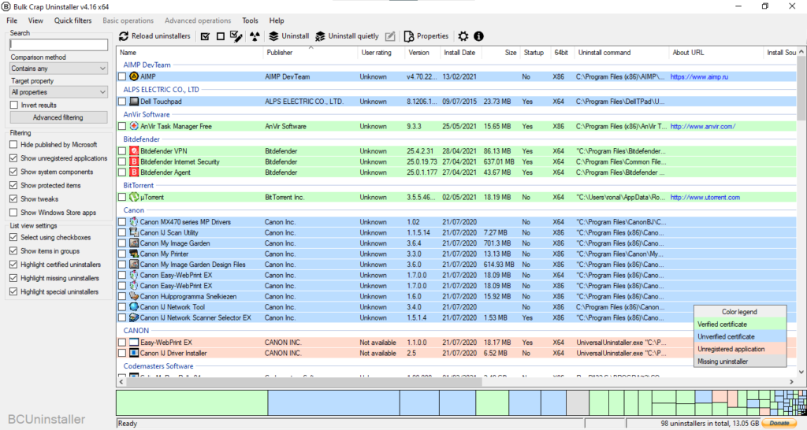Toggle Show unregistered applications
Viewport: 807px width, 430px height.
tap(14, 158)
